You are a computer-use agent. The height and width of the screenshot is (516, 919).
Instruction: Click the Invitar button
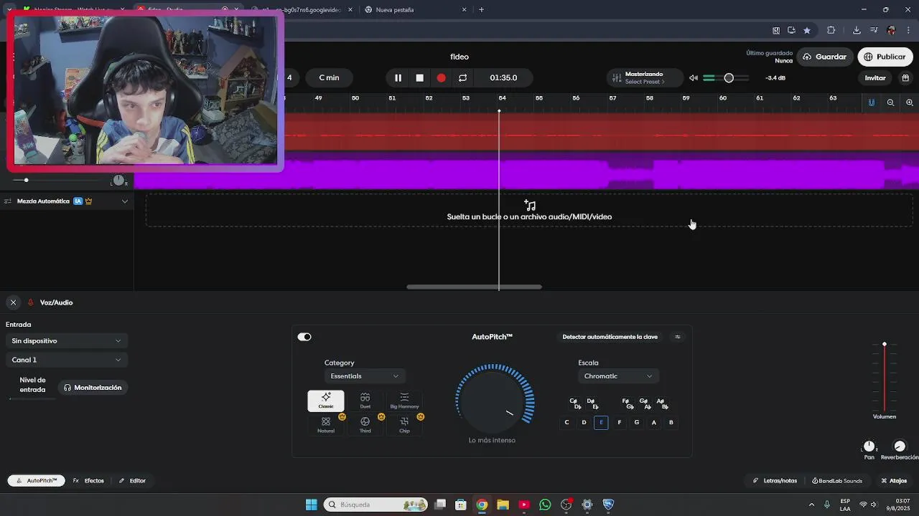click(874, 77)
